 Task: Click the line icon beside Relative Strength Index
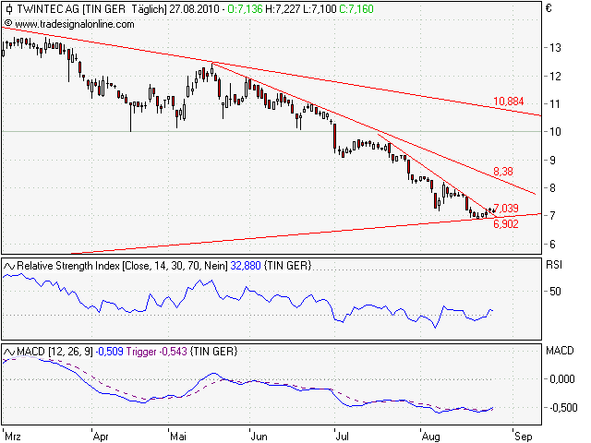pos(10,266)
